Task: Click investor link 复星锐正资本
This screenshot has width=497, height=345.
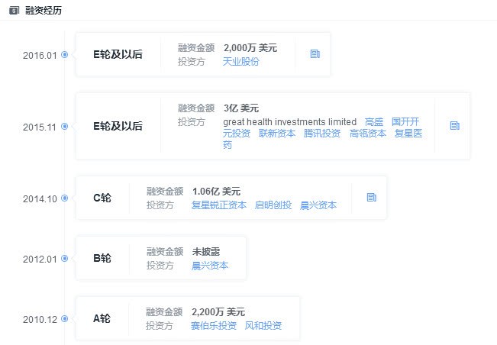Action: (219, 205)
